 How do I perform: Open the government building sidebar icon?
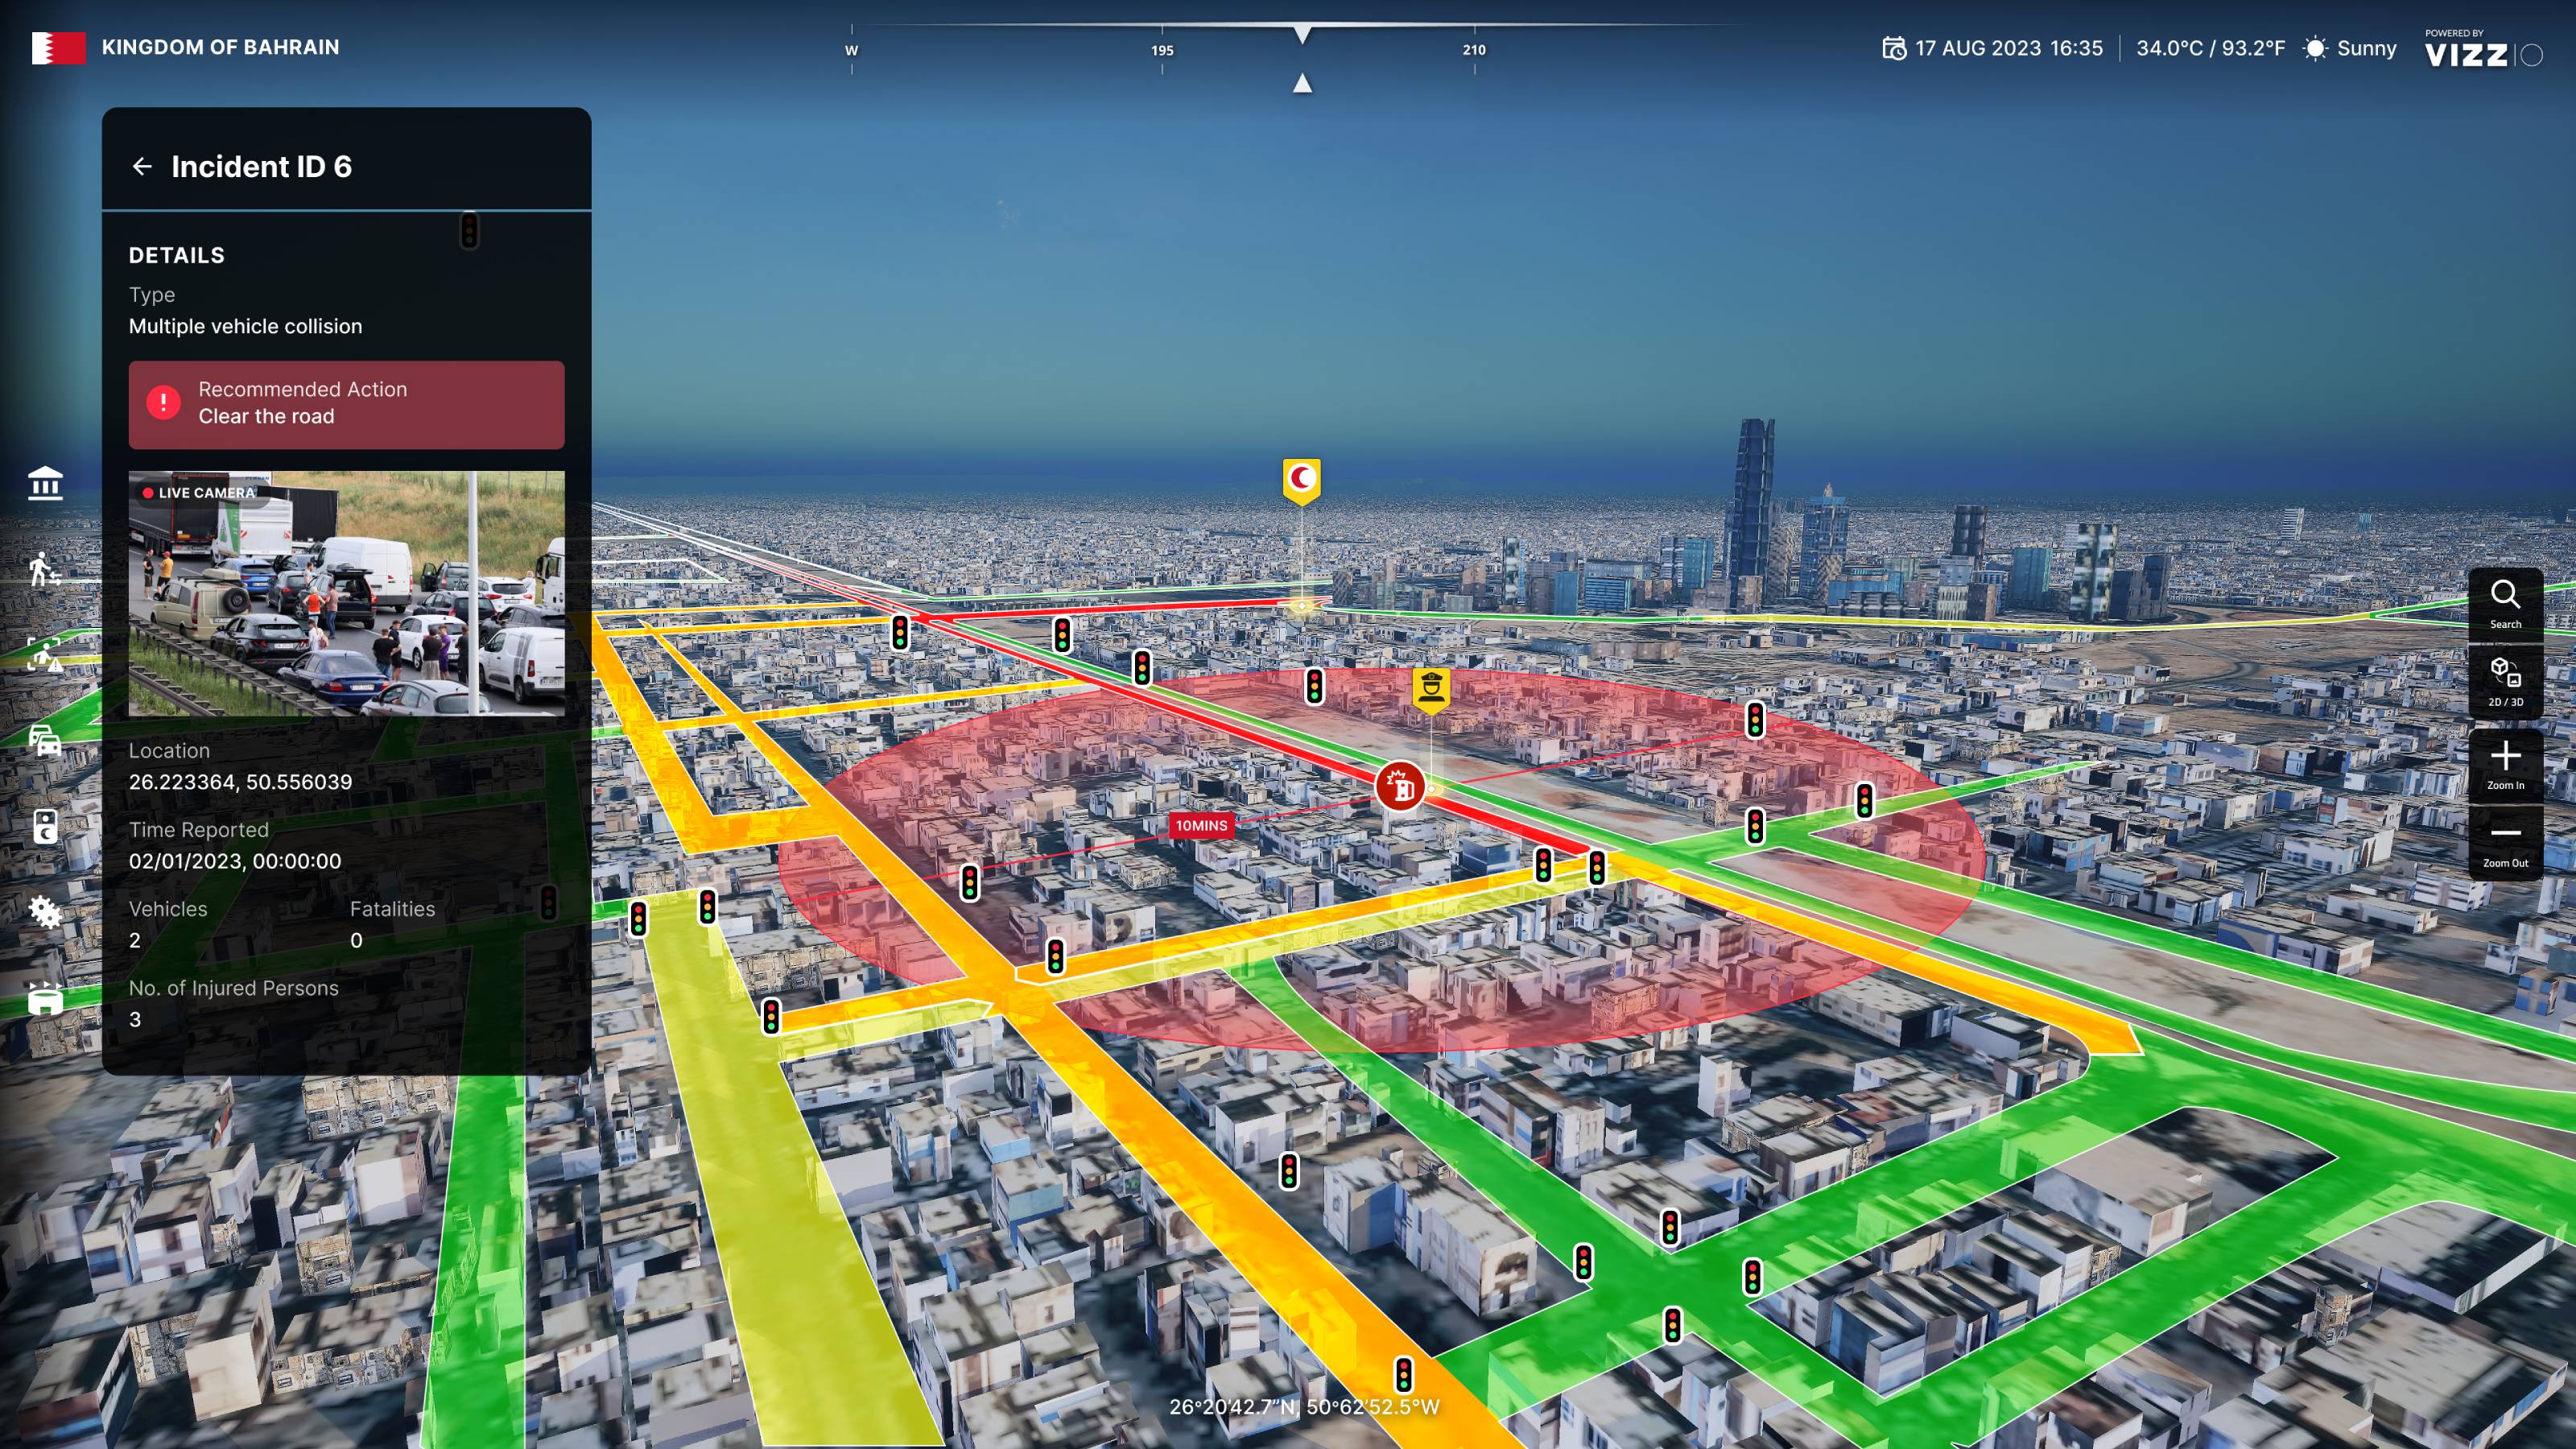tap(45, 483)
